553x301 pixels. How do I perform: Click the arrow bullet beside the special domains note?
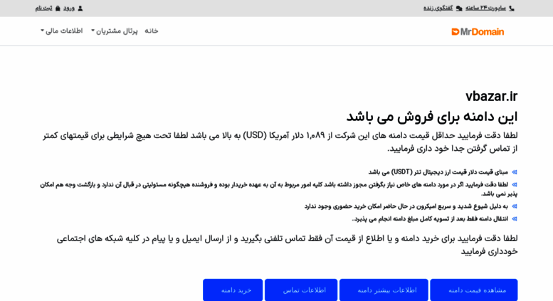coord(515,184)
